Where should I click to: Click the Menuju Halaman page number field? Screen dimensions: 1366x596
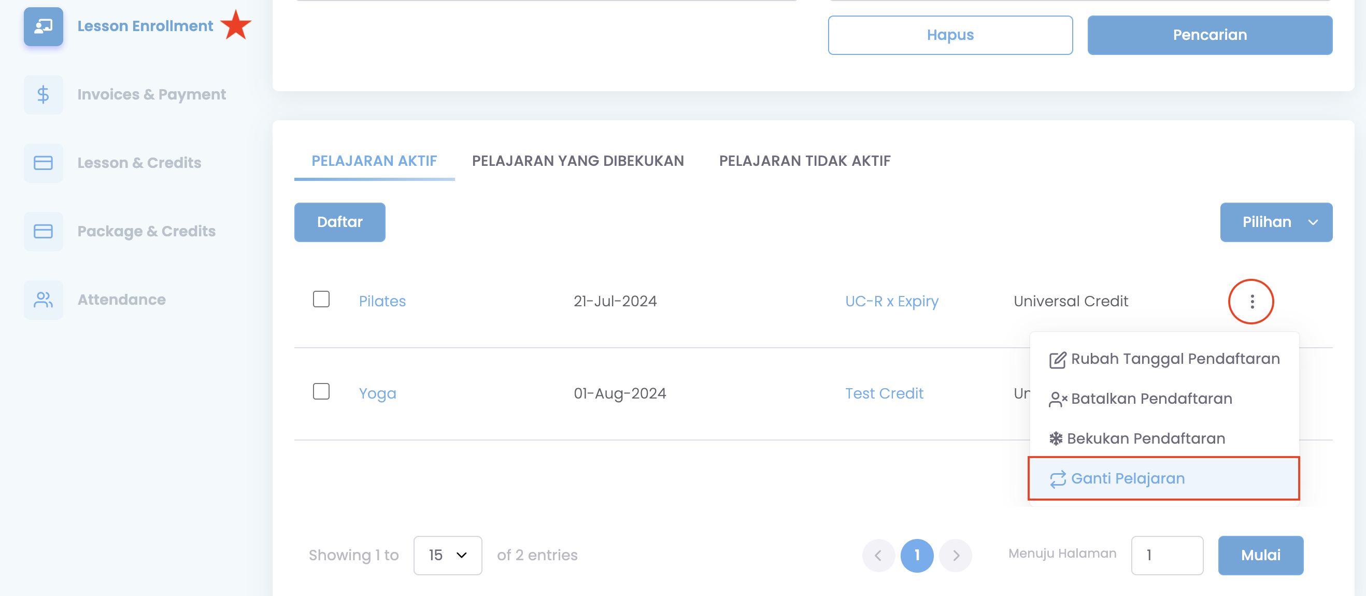click(1166, 555)
